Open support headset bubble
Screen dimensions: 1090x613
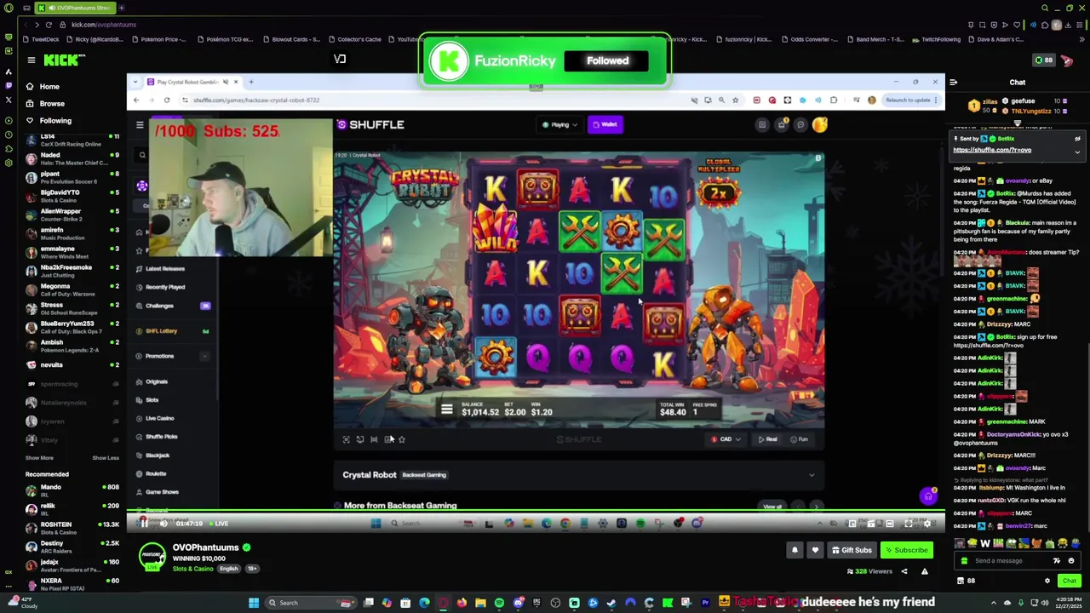(x=928, y=496)
